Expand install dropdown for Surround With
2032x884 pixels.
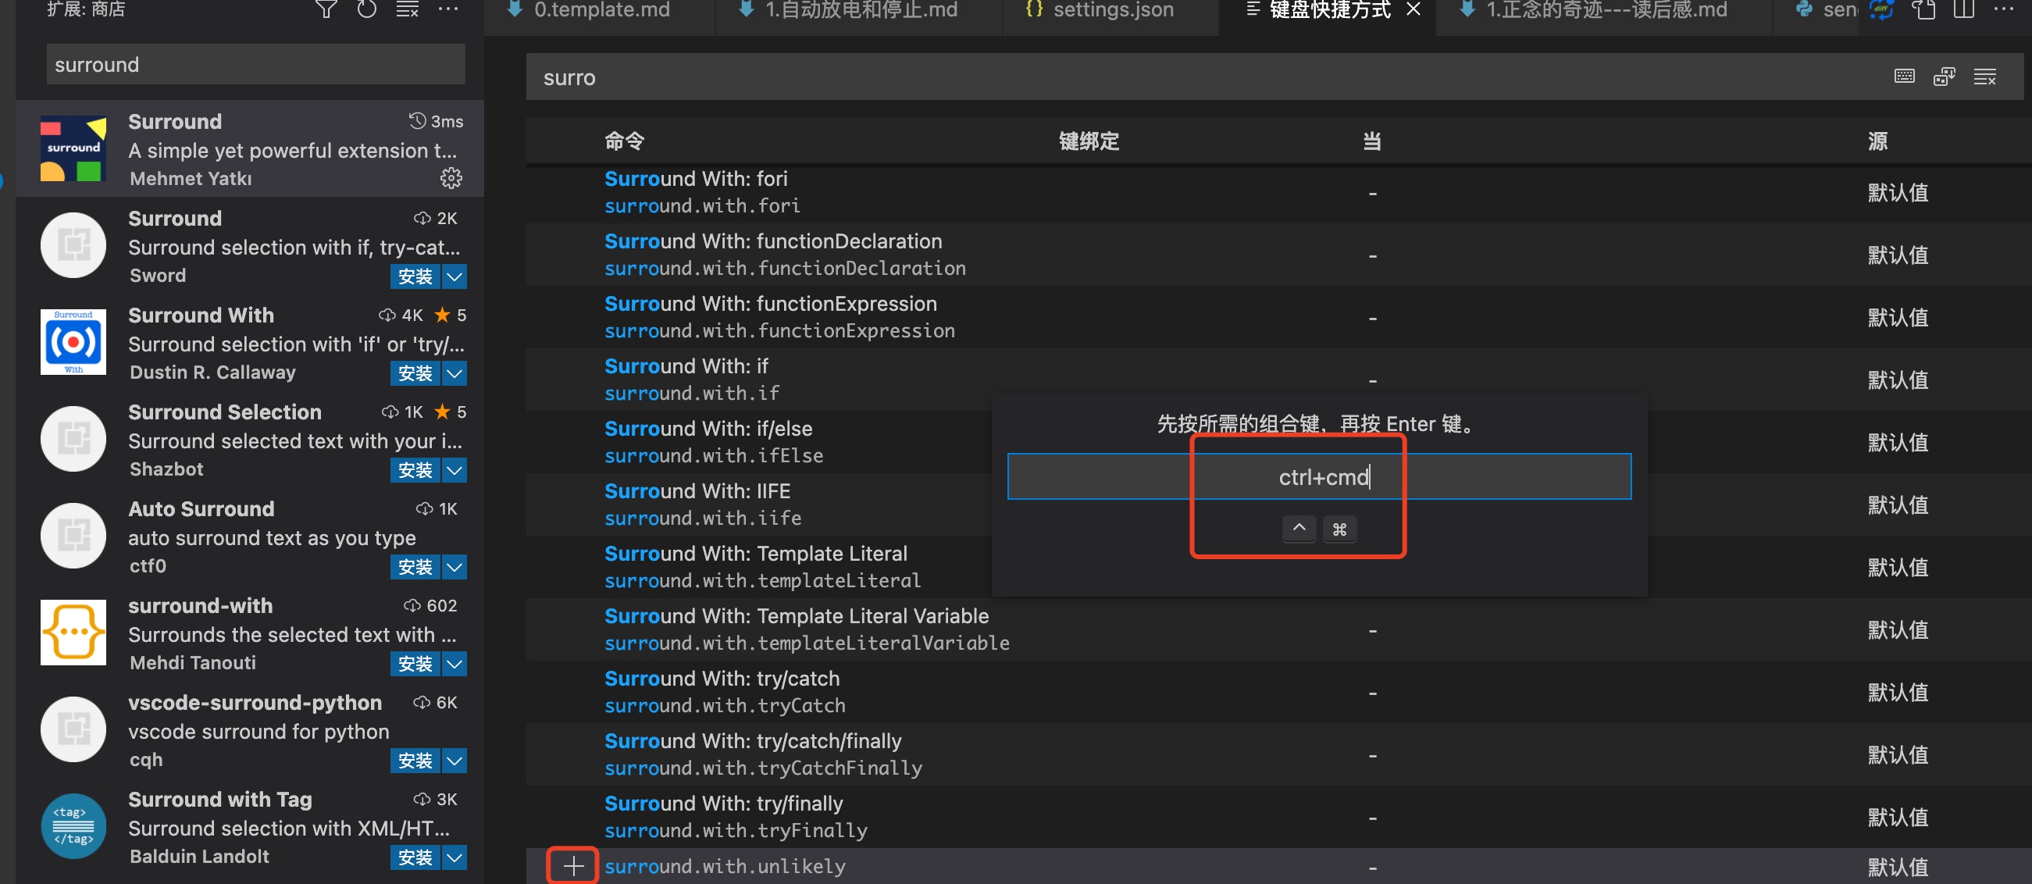455,373
